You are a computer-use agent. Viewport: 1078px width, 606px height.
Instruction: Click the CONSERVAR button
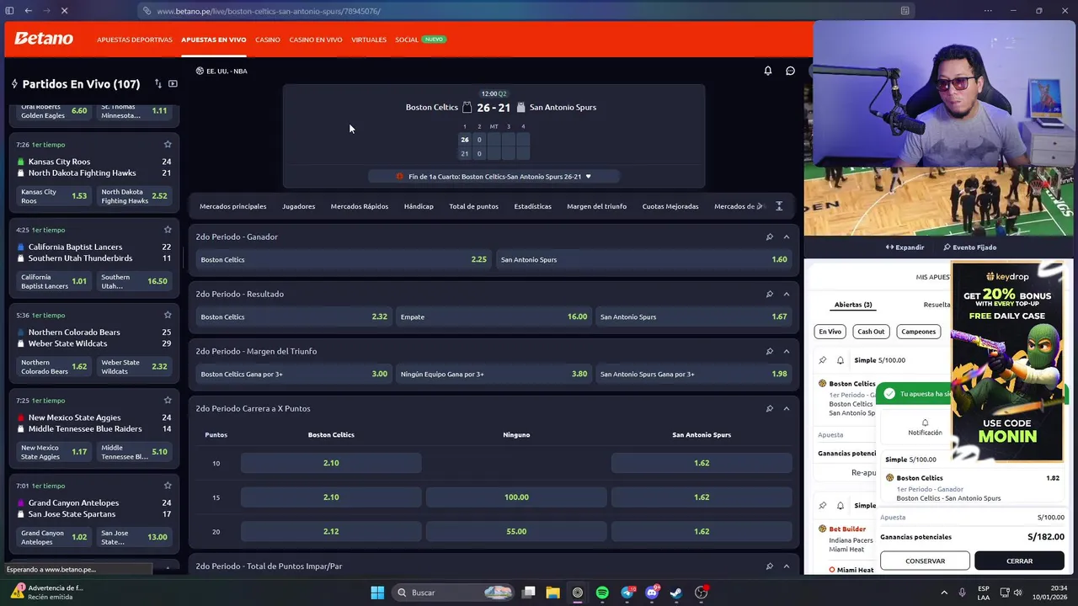[x=925, y=561]
